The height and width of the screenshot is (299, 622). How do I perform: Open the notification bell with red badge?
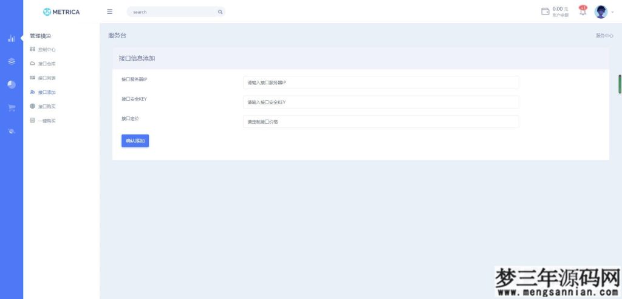583,11
